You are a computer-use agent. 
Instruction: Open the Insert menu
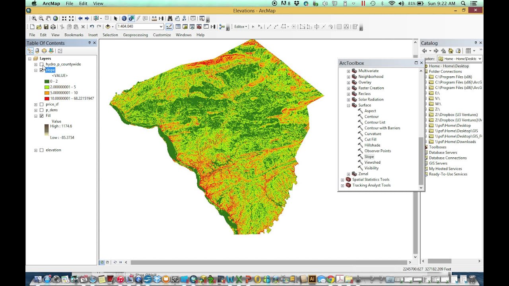click(x=93, y=35)
